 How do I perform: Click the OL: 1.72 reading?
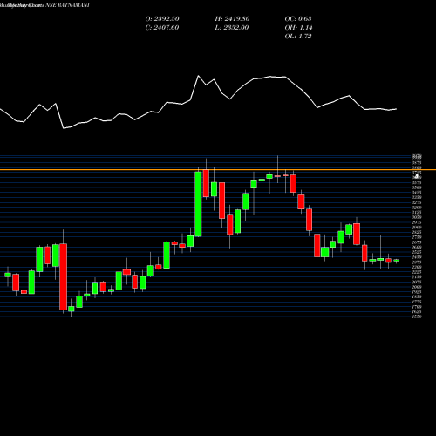pyautogui.click(x=298, y=37)
